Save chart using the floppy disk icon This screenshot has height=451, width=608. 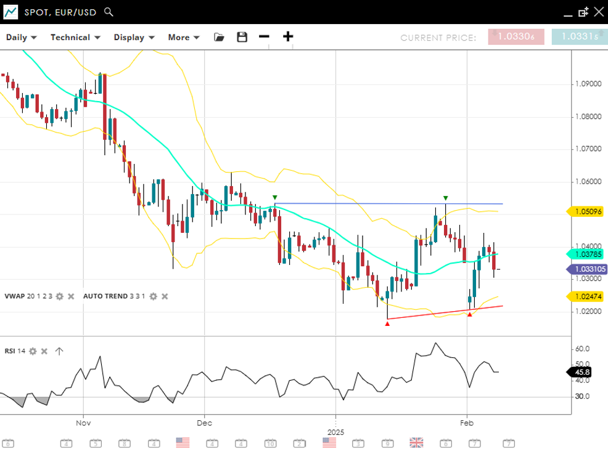(242, 37)
